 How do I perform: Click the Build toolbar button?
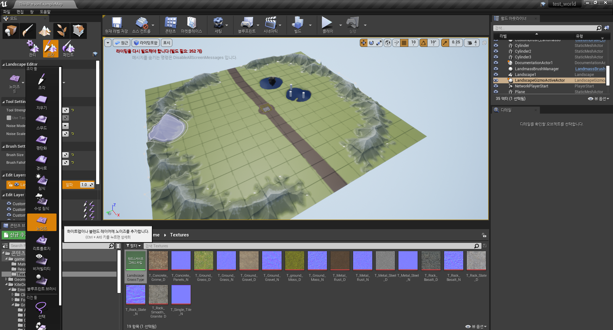click(298, 25)
